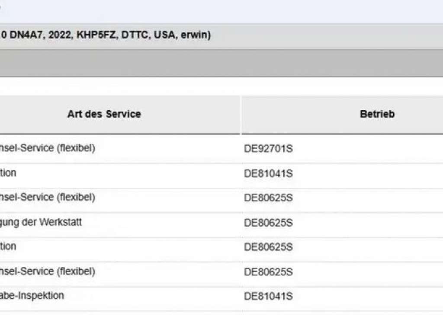Select the 'abe-Inspektion' service entry

(32, 296)
